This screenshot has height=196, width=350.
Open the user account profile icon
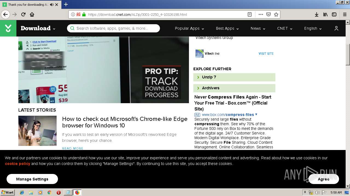point(336,28)
